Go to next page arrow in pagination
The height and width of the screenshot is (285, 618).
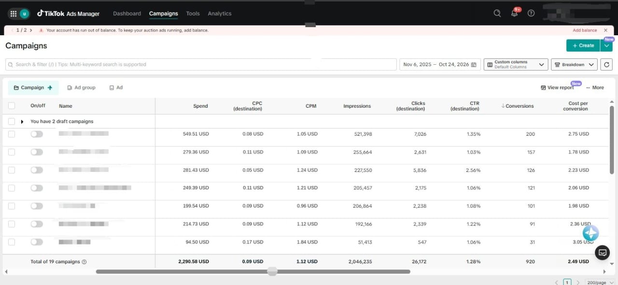tap(578, 282)
